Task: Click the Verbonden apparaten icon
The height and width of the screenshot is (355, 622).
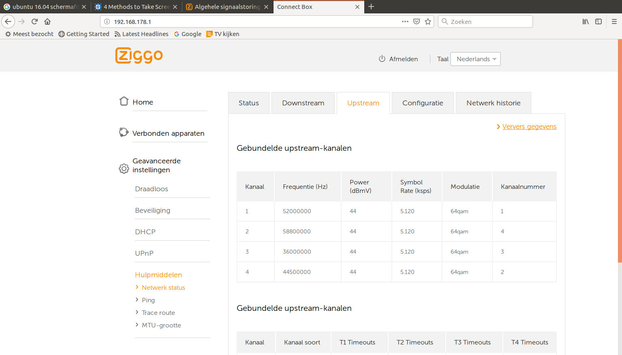Action: 124,132
